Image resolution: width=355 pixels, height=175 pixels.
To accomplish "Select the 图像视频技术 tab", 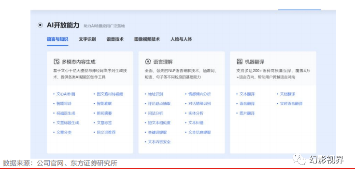I will tap(147, 39).
